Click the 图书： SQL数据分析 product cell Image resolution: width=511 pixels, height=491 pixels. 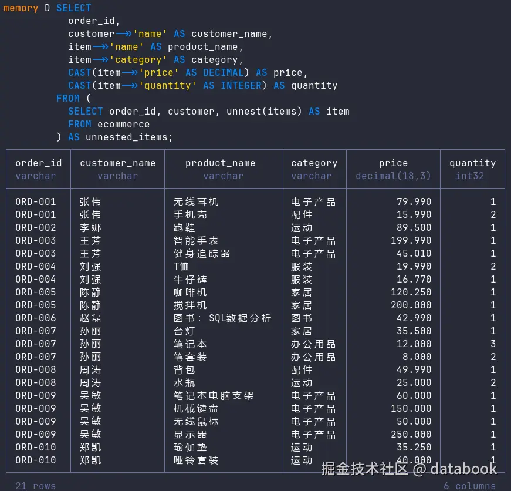click(x=222, y=318)
